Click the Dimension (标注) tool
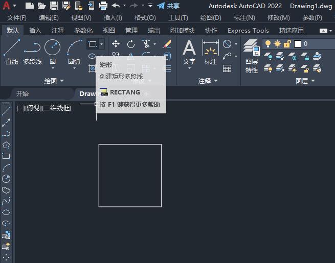This screenshot has width=335, height=263. pyautogui.click(x=210, y=52)
